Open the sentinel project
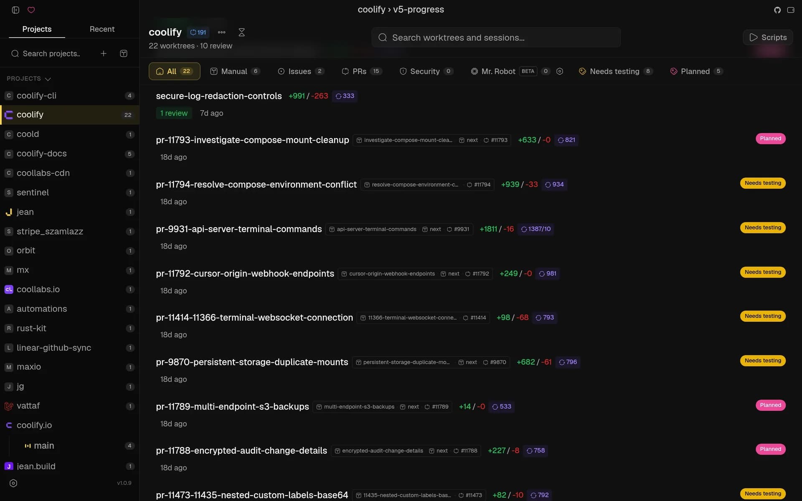The image size is (802, 501). [x=70, y=192]
